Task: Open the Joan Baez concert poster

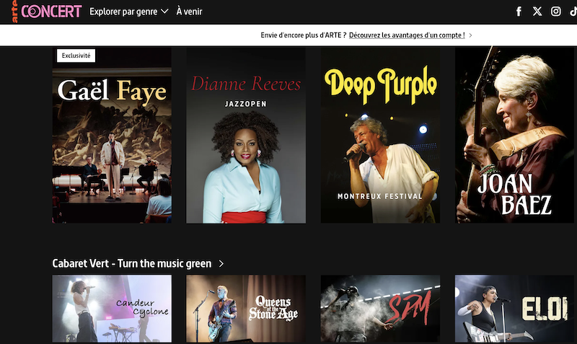Action: click(514, 135)
